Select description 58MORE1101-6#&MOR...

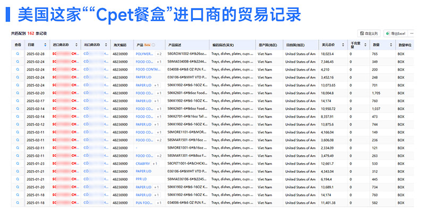pos(187,132)
